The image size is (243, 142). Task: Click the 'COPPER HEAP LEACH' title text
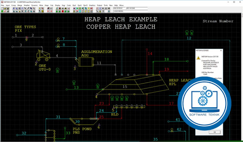tap(121, 27)
